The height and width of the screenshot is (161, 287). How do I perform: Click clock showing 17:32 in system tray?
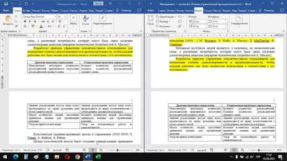[x=269, y=157]
